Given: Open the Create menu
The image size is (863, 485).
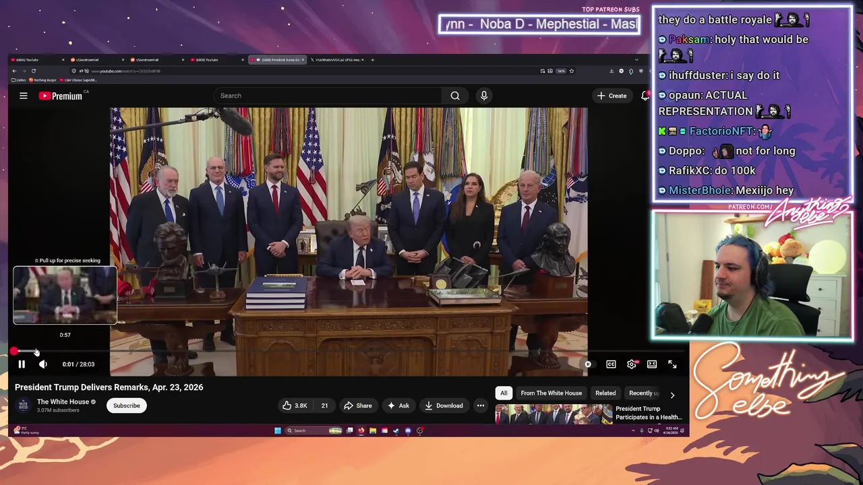Looking at the screenshot, I should [612, 96].
